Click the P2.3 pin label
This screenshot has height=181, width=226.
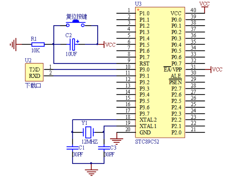coord(176,114)
